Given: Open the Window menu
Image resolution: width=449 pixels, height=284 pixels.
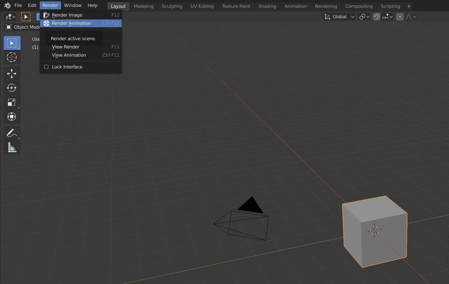Looking at the screenshot, I should [72, 5].
